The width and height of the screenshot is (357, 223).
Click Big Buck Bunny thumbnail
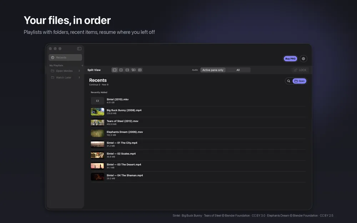coord(97,112)
